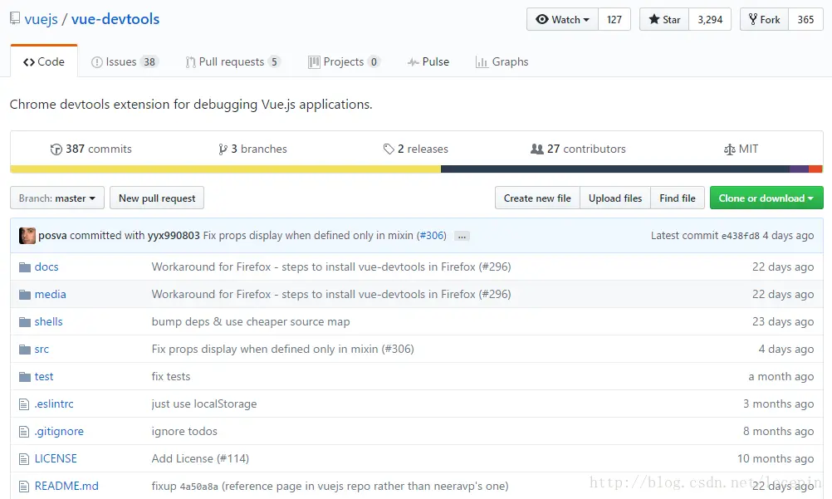Click the Projects tab board icon

(x=314, y=62)
